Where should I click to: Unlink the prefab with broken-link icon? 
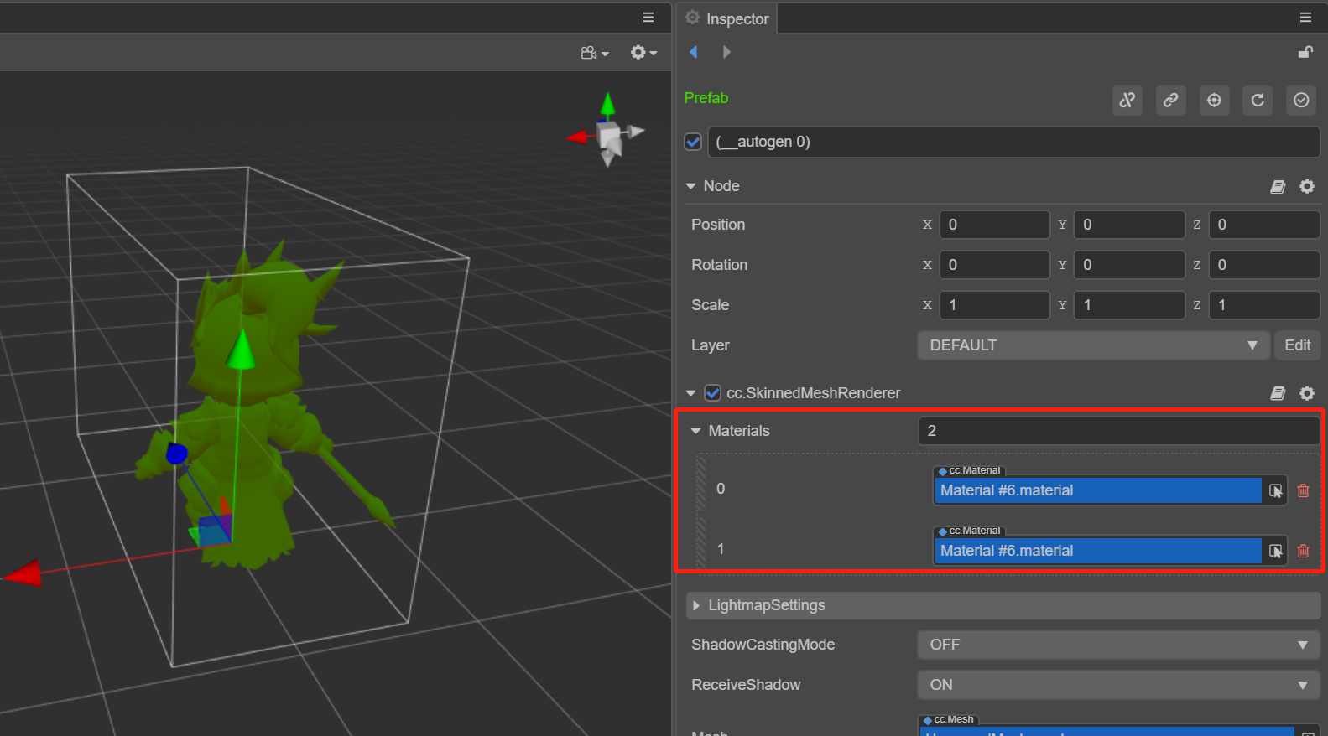click(x=1127, y=101)
